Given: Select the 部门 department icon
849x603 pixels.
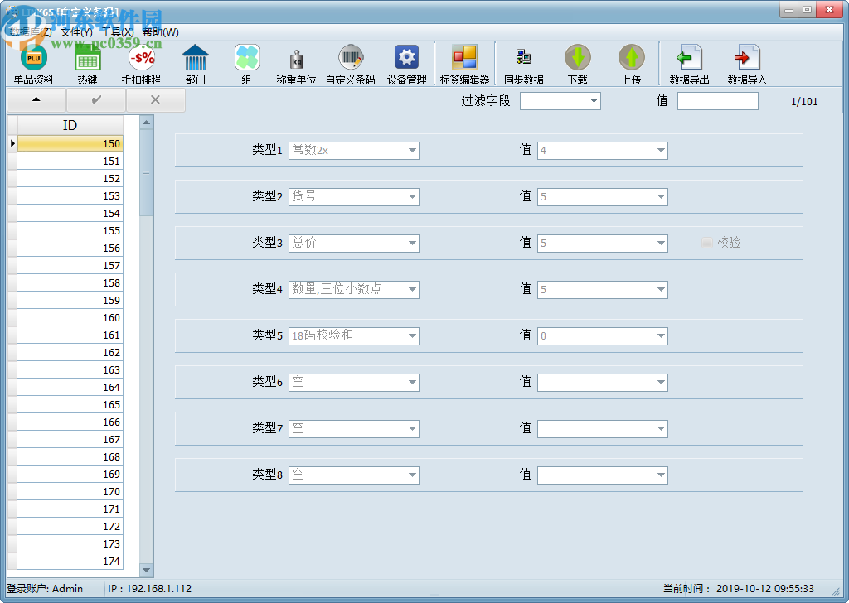Looking at the screenshot, I should pos(196,63).
